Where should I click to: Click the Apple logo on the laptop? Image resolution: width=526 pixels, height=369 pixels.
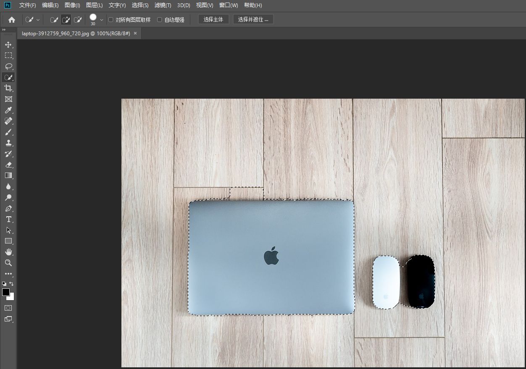(x=271, y=256)
